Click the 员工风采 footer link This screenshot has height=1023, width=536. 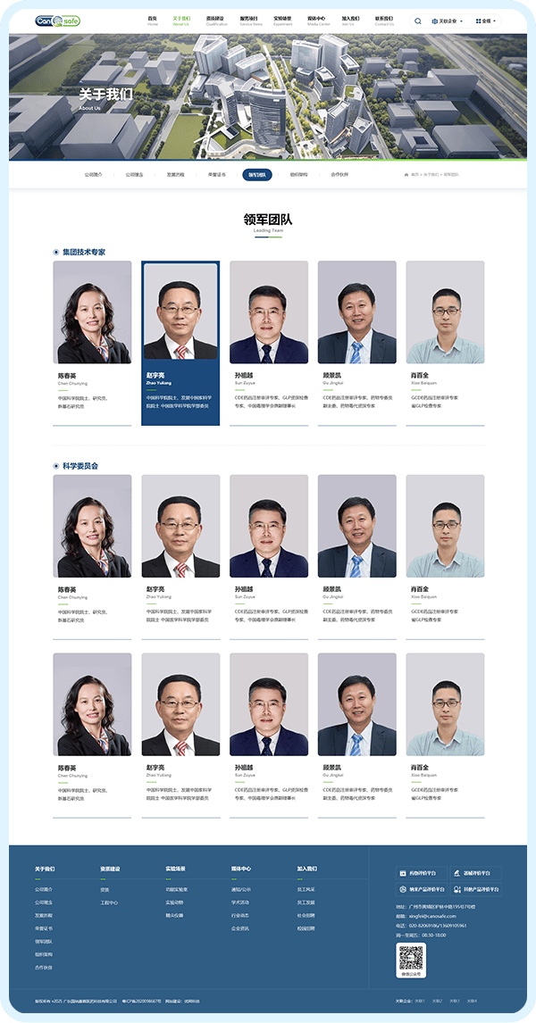[306, 889]
